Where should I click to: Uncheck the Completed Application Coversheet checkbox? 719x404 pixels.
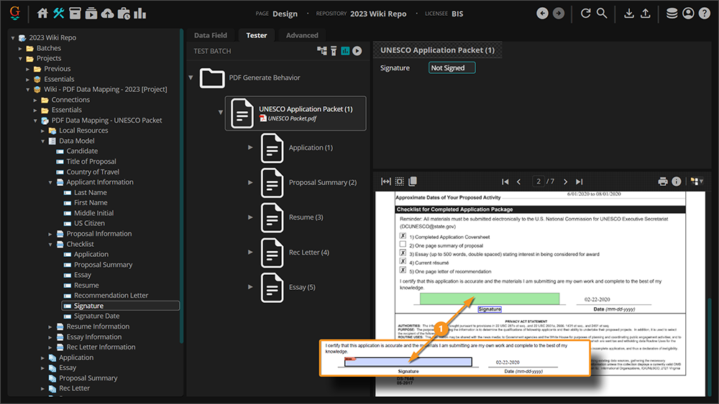pyautogui.click(x=403, y=236)
